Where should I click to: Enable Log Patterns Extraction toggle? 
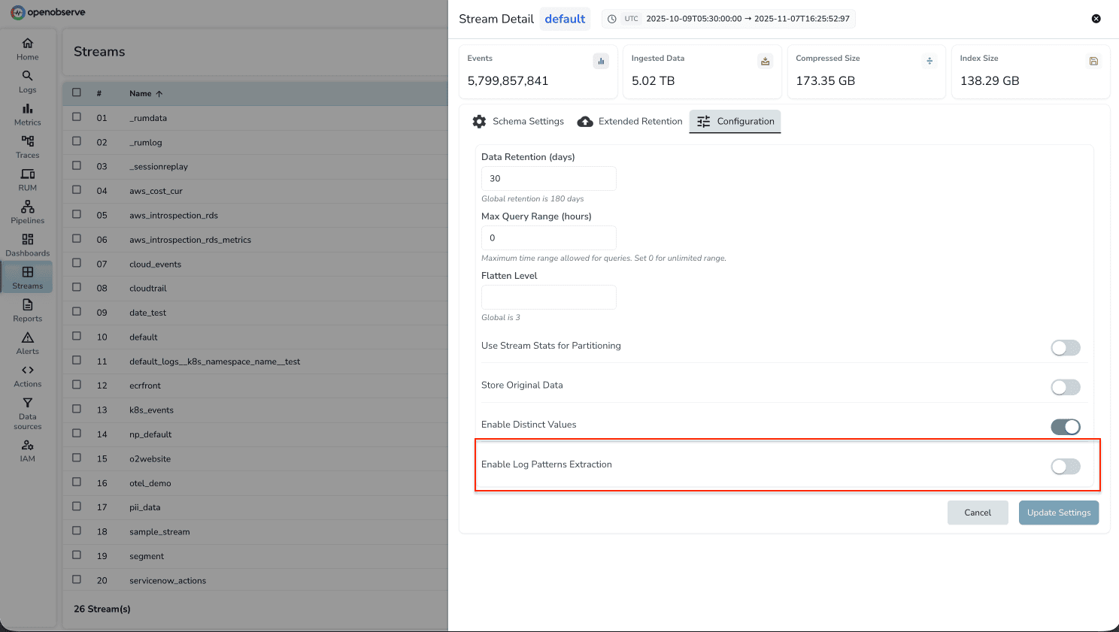click(1065, 467)
